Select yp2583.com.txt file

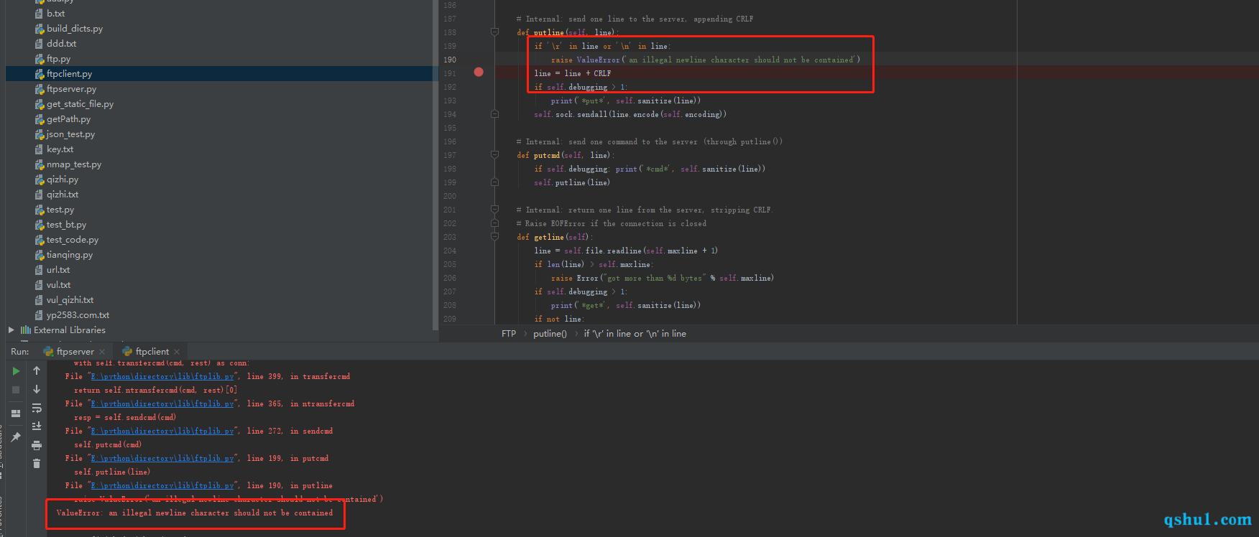point(78,315)
